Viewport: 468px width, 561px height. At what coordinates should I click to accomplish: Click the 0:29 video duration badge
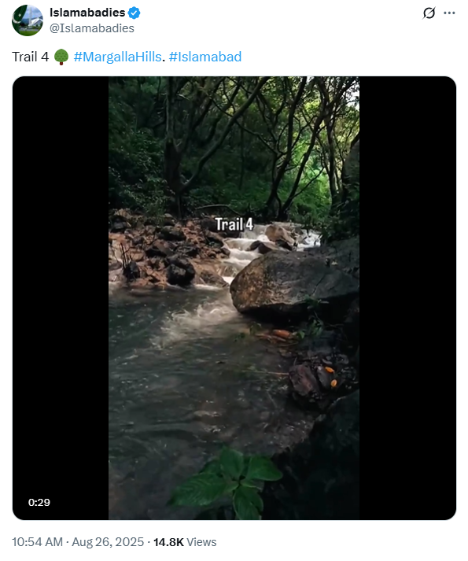pyautogui.click(x=39, y=502)
